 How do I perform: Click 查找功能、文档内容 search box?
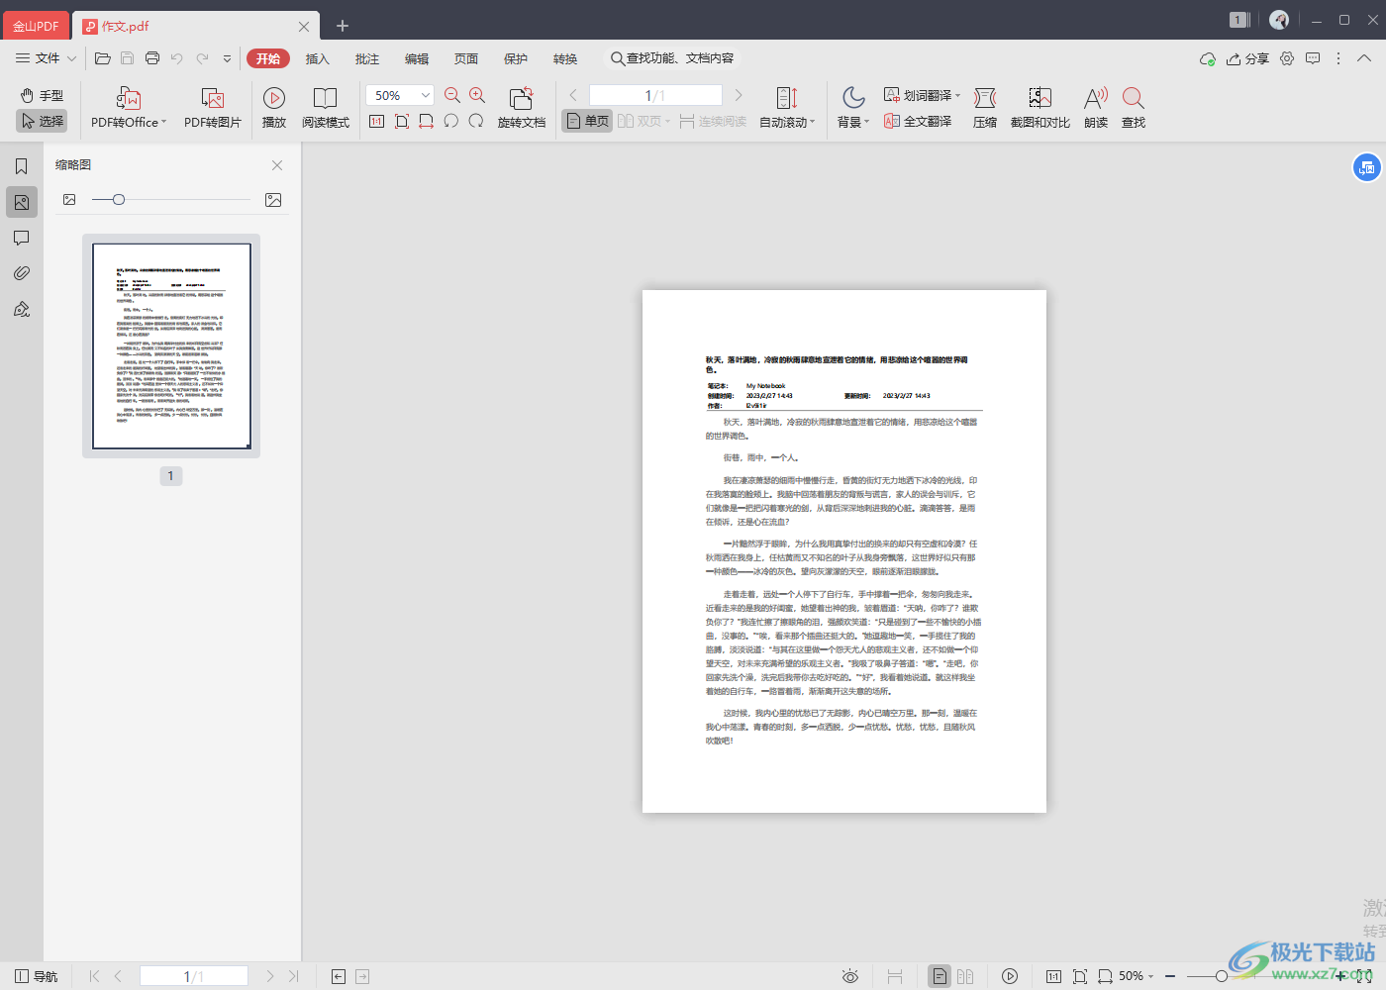pos(673,58)
